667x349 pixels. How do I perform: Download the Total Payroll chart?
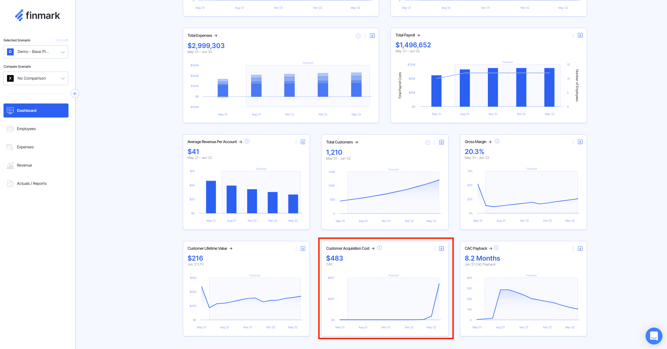pyautogui.click(x=580, y=35)
